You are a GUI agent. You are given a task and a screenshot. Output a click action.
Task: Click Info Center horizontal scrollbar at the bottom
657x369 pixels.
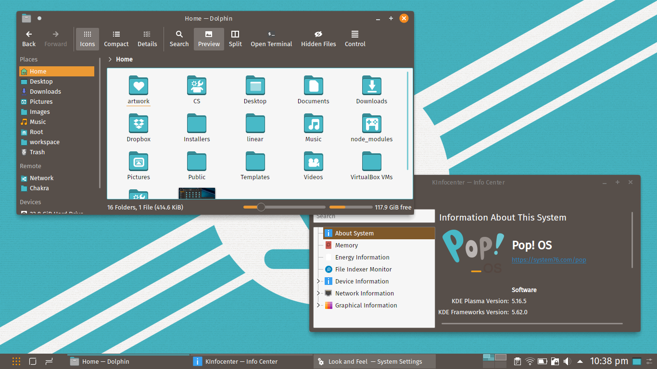tap(532, 323)
